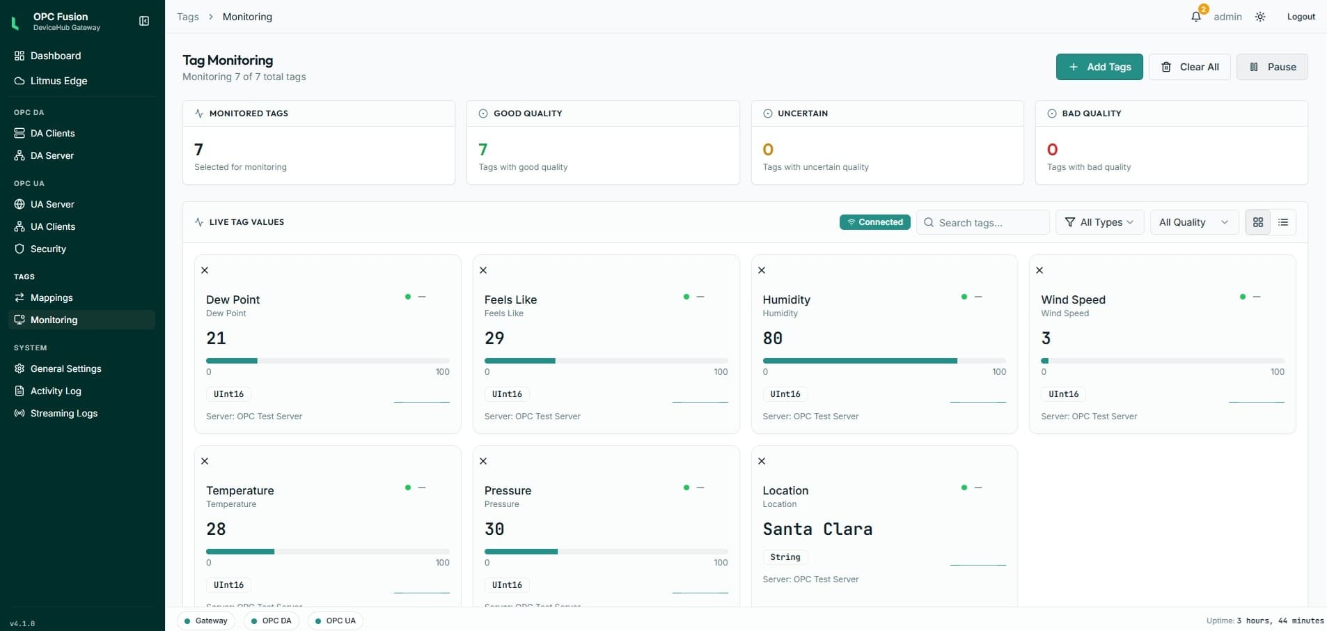1327x631 pixels.
Task: Click the Santa Clara location value
Action: point(817,529)
